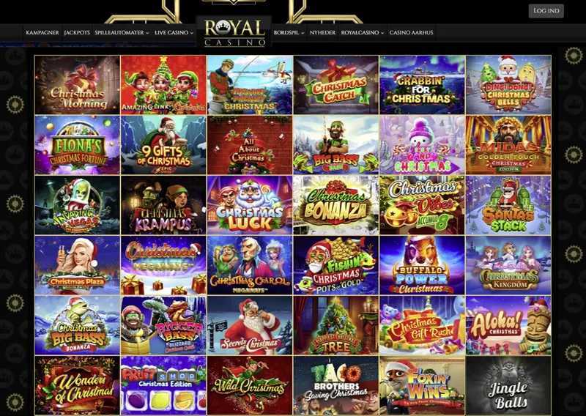Open the Christmas Bonanza game tile
Viewport: 586px width, 416px height.
click(336, 205)
